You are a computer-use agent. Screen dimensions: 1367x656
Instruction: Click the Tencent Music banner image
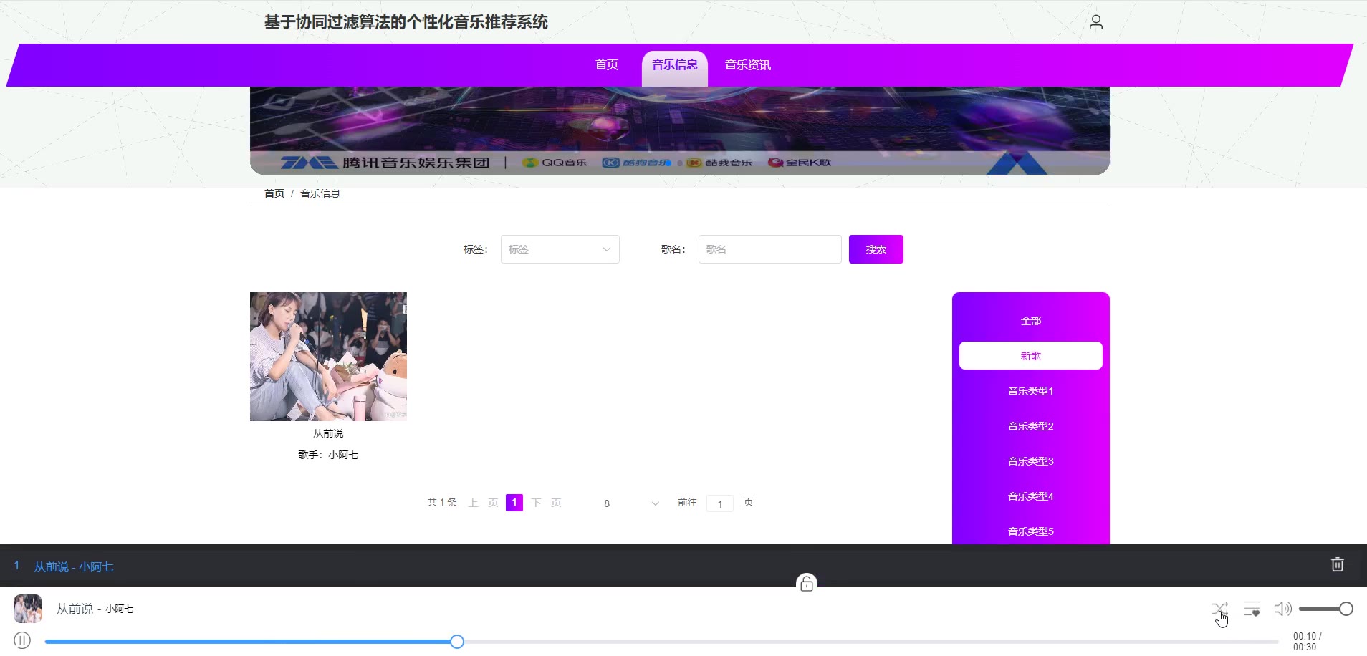[x=680, y=130]
